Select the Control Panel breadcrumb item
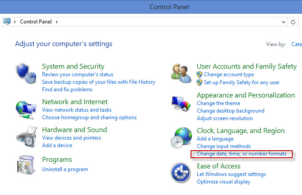 pyautogui.click(x=36, y=22)
